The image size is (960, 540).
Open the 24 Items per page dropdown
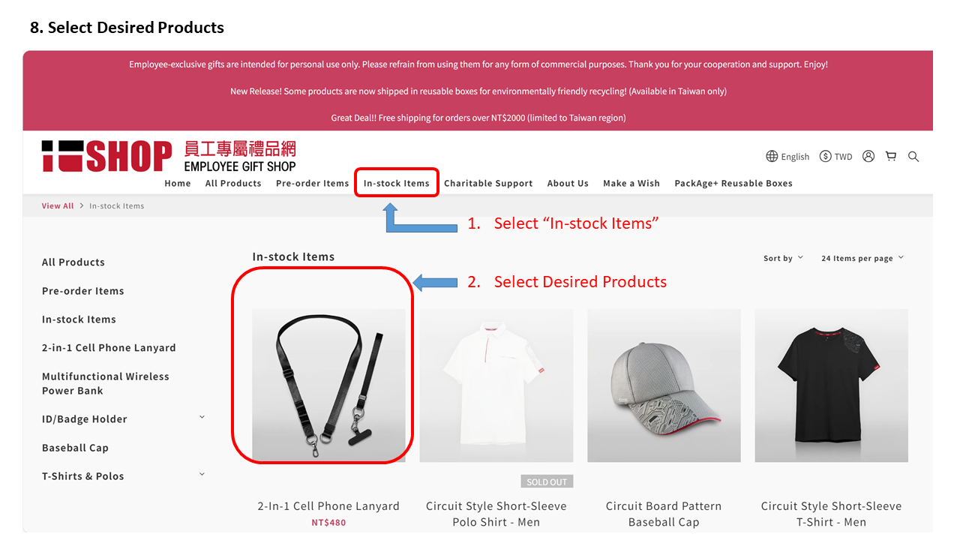[862, 258]
